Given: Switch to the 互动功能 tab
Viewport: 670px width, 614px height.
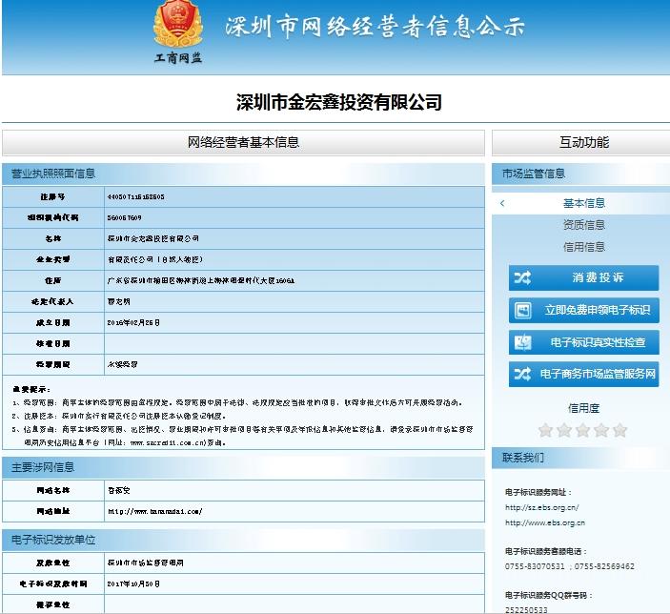Looking at the screenshot, I should tap(581, 142).
